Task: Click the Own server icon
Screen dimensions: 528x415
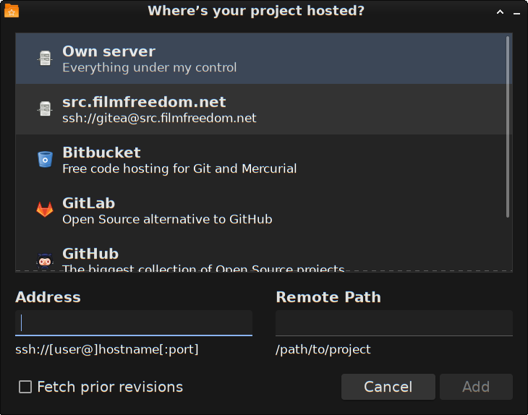Action: click(x=45, y=59)
